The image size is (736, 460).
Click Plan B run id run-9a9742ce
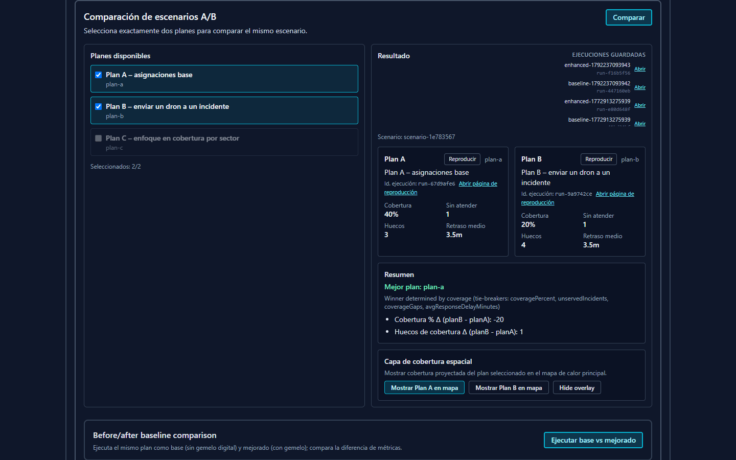(x=573, y=194)
